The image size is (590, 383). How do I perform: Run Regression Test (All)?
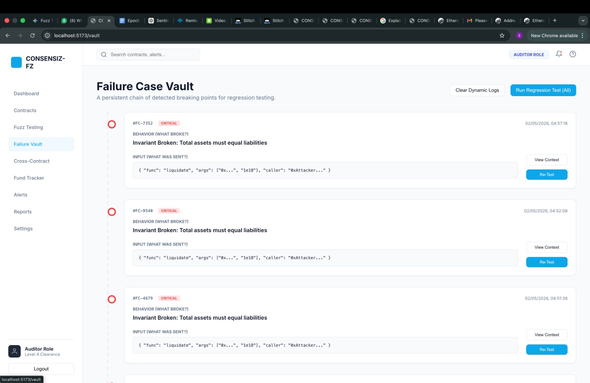point(543,90)
